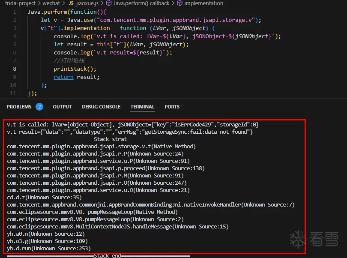Click 'let result' on line 5
Image resolution: width=347 pixels, height=258 pixels.
[70, 44]
